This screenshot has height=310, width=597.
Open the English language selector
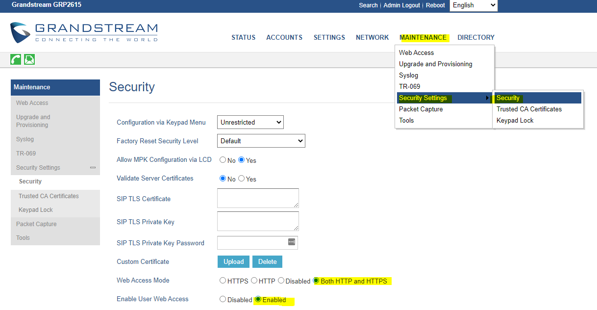click(473, 5)
